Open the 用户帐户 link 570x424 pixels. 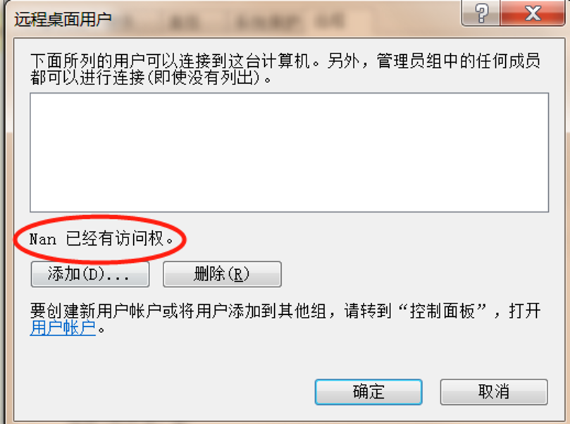[x=63, y=328]
